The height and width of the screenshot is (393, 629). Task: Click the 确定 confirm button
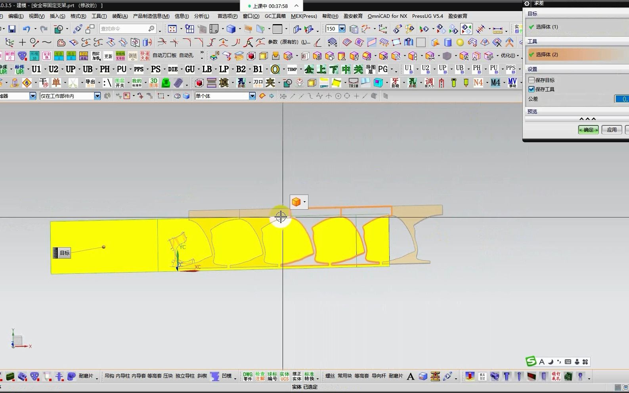click(x=588, y=130)
